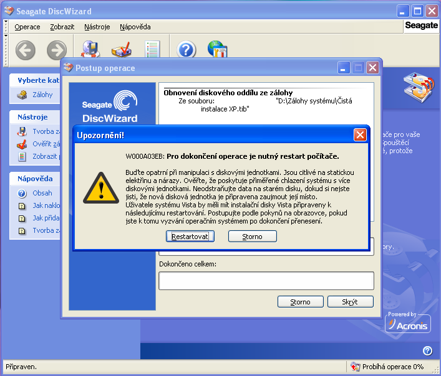This screenshot has height=376, width=441.
Task: Click the yellow warning triangle icon
Action: (x=101, y=188)
